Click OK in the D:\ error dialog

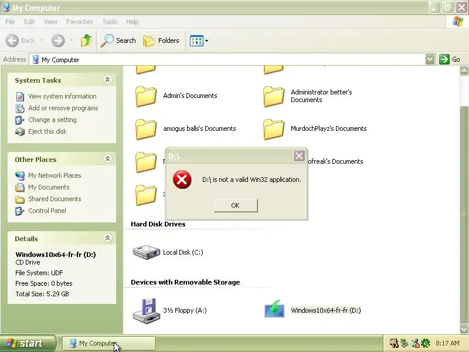tap(236, 205)
